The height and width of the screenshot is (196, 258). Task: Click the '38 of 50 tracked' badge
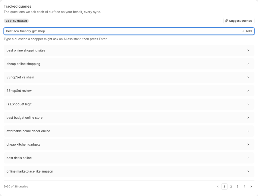16,21
